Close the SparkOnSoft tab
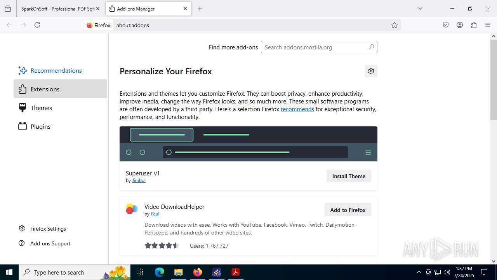The image size is (497, 280). point(98,9)
